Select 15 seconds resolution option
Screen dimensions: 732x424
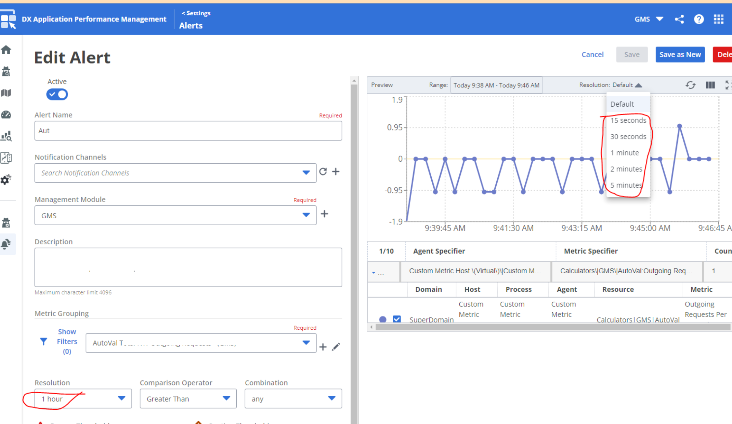(628, 120)
